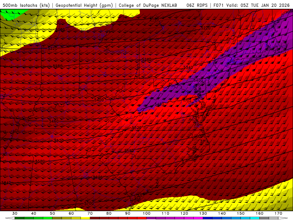The height and width of the screenshot is (220, 293).
Task: Click the 120 knot legend number
Action: (184, 213)
